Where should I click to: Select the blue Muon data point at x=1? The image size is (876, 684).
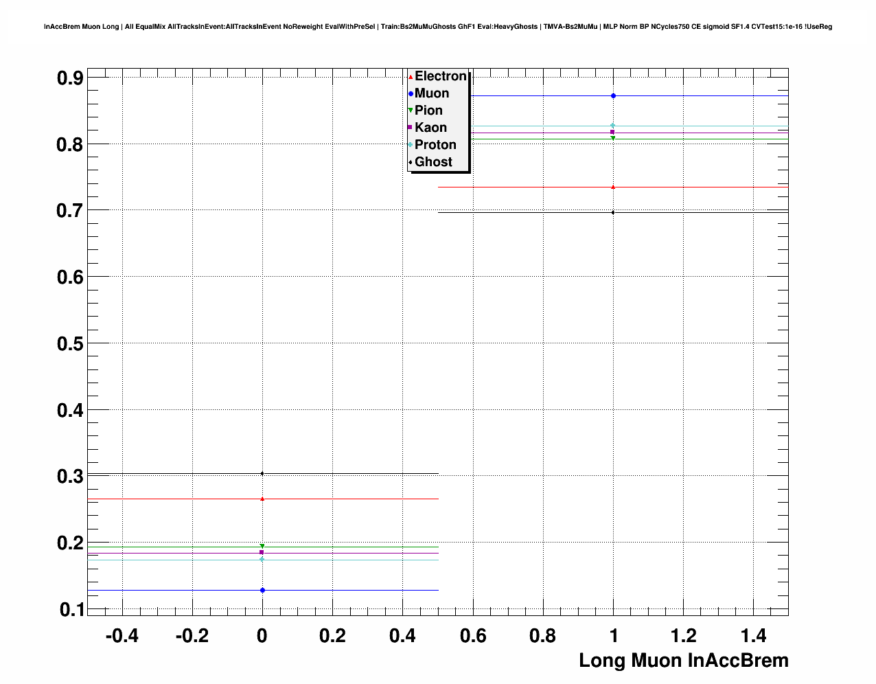pos(613,95)
